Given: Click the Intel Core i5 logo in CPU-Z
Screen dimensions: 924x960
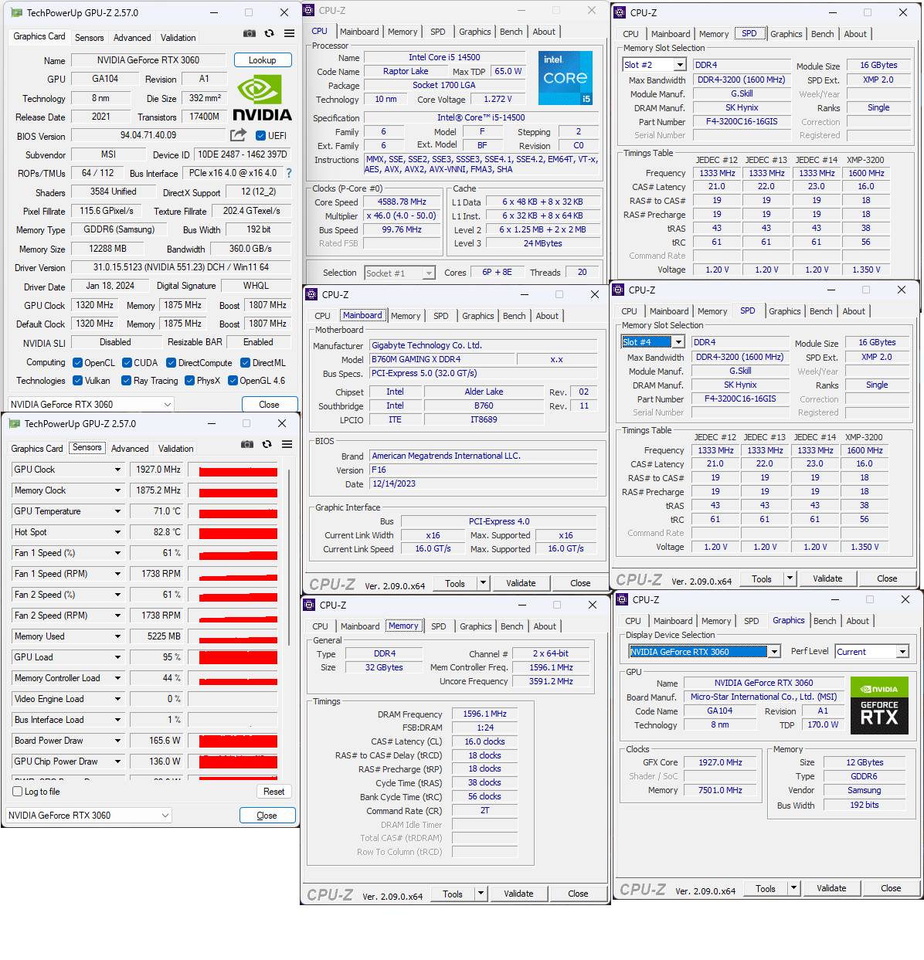Looking at the screenshot, I should point(566,78).
